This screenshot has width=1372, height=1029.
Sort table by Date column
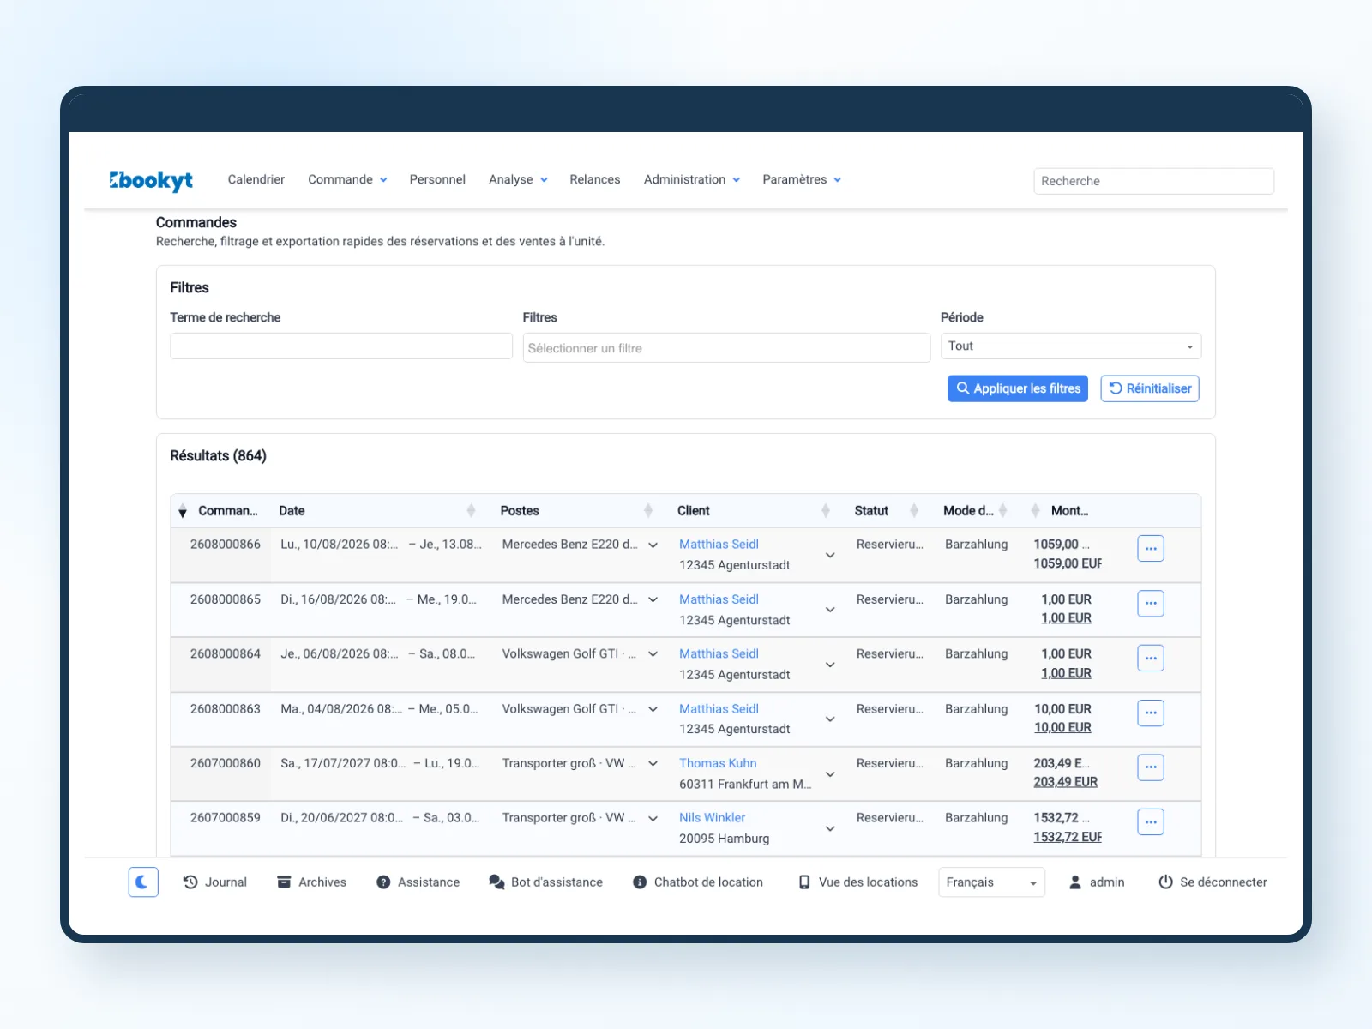(471, 510)
